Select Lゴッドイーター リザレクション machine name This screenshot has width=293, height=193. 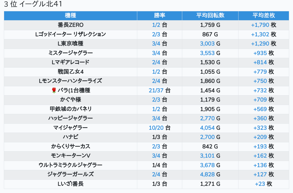point(70,34)
